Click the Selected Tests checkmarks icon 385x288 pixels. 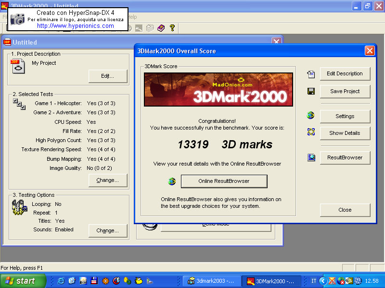(x=19, y=104)
